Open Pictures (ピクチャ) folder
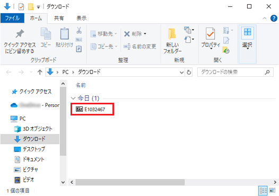The width and height of the screenshot is (279, 196). point(26,170)
